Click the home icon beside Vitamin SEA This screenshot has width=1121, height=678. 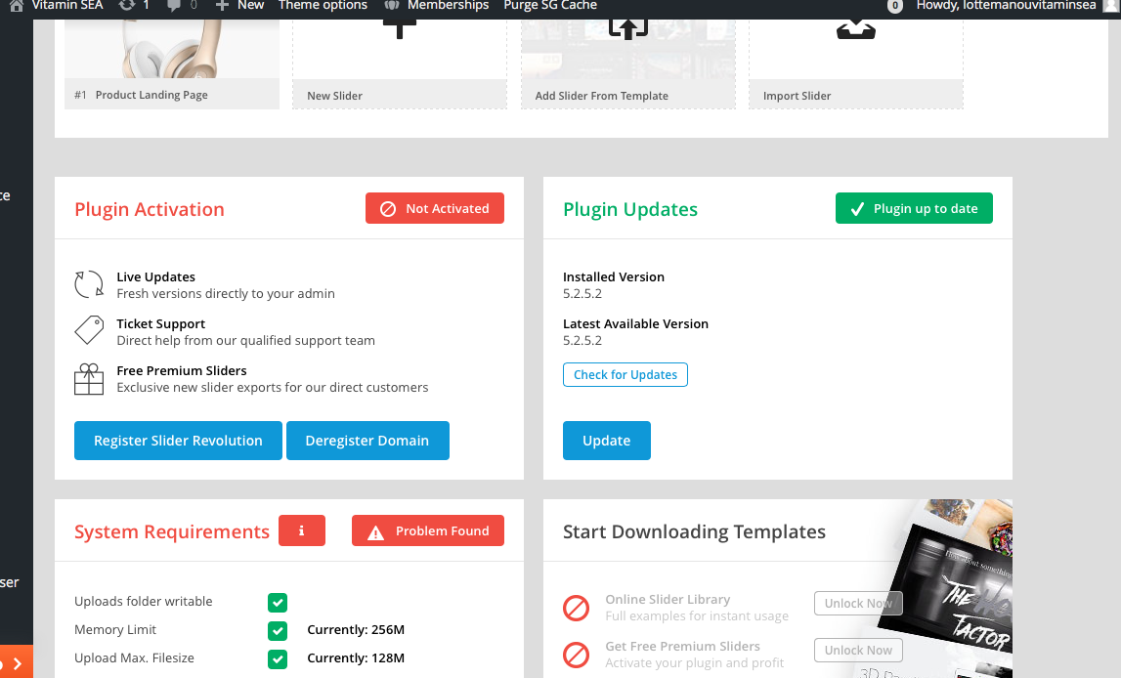point(17,6)
